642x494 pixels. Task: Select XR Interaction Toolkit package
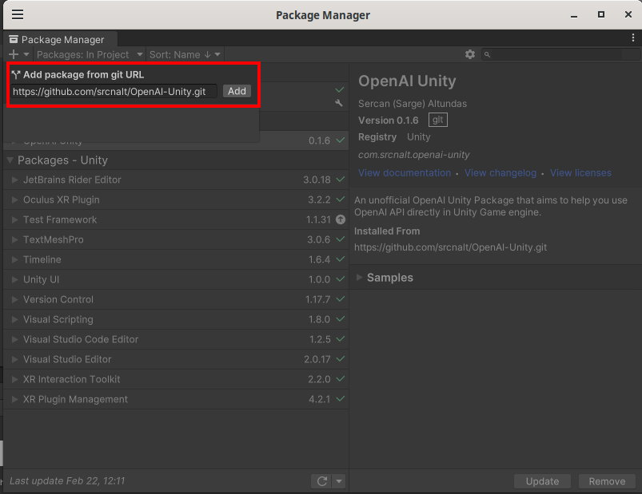click(72, 379)
